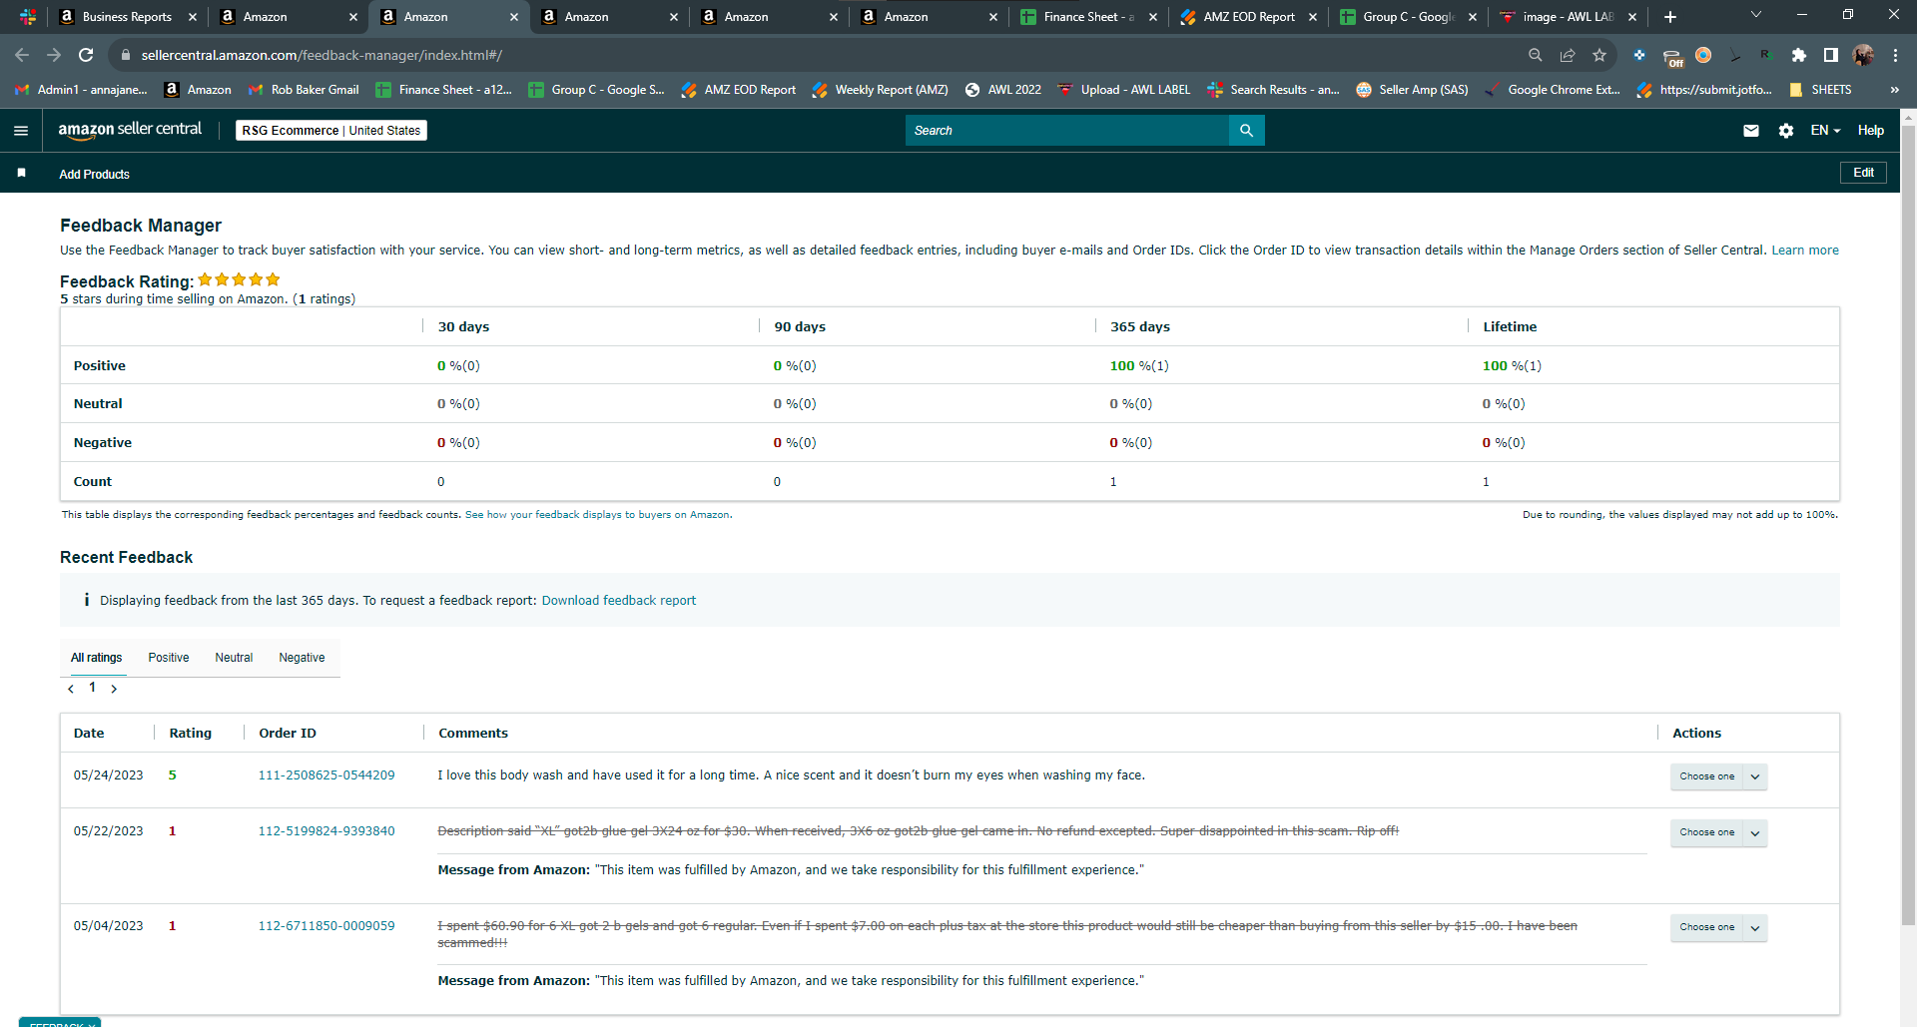
Task: Click the Help link in header
Action: (1871, 131)
